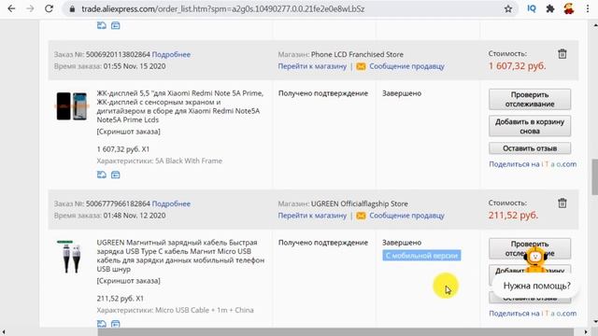Open the Xiaomi Redmi Note 5A display thumbnail
The image size is (598, 336).
[x=72, y=106]
